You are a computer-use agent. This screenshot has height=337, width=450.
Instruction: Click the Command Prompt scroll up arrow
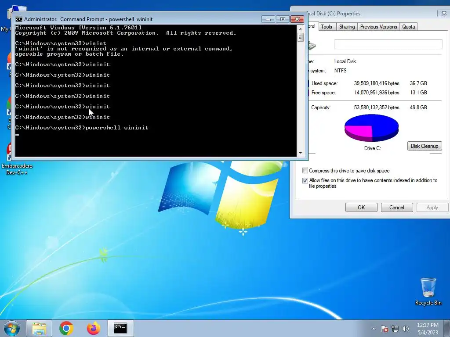click(x=301, y=29)
